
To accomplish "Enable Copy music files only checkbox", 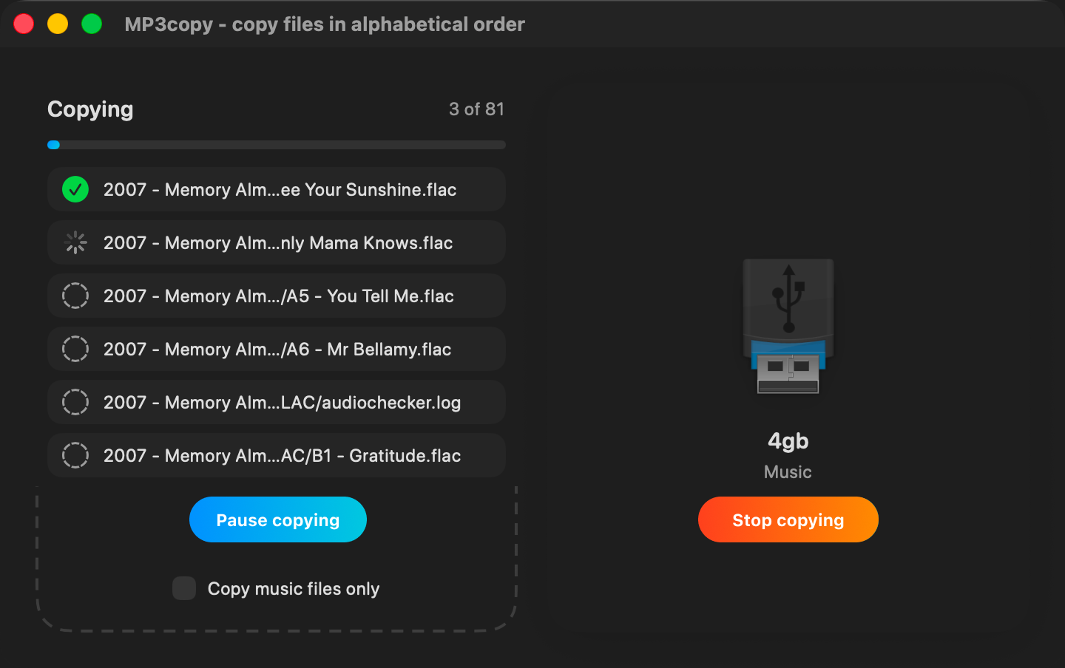I will (x=184, y=588).
